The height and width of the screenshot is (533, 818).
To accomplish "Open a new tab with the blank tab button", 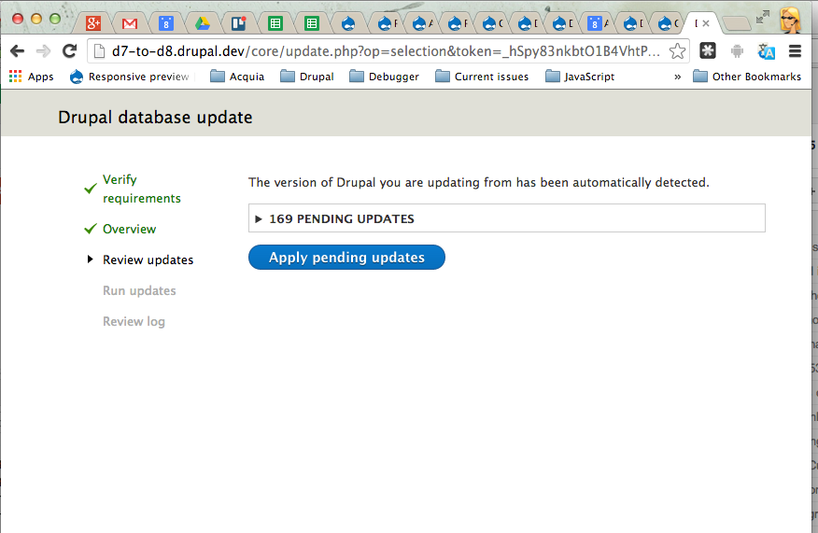I will (737, 23).
